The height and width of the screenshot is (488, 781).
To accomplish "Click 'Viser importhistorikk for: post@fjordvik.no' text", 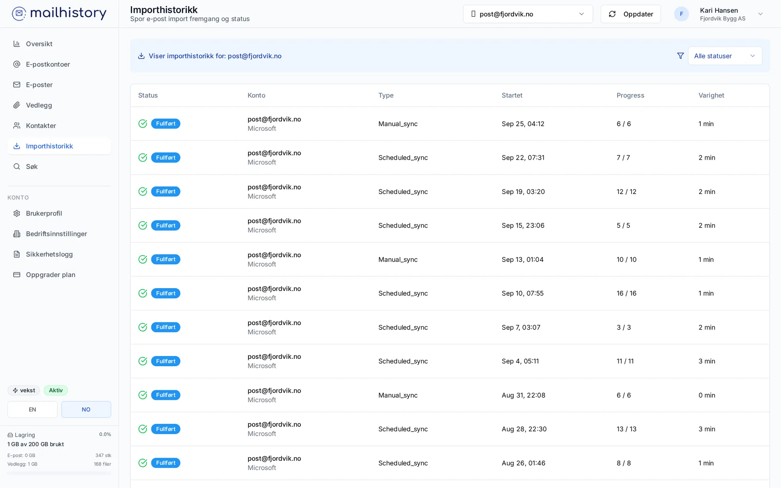I will point(215,56).
